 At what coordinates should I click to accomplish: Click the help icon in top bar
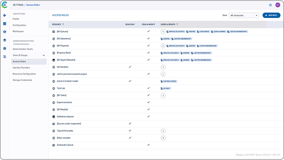click(x=270, y=5)
